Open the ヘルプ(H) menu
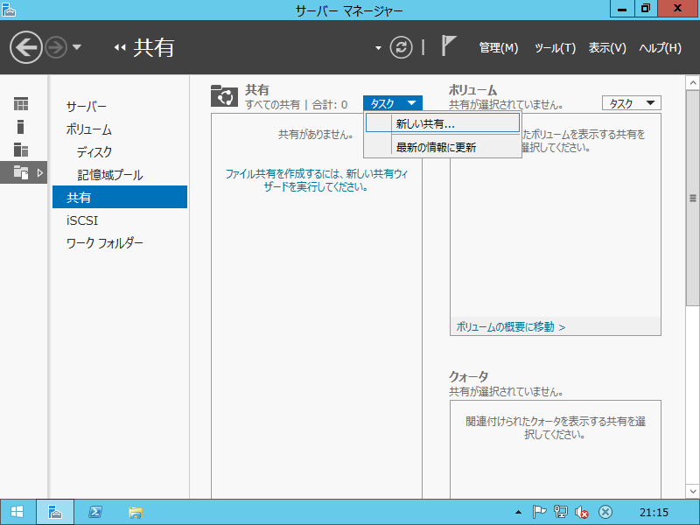The width and height of the screenshot is (700, 525). pos(660,48)
